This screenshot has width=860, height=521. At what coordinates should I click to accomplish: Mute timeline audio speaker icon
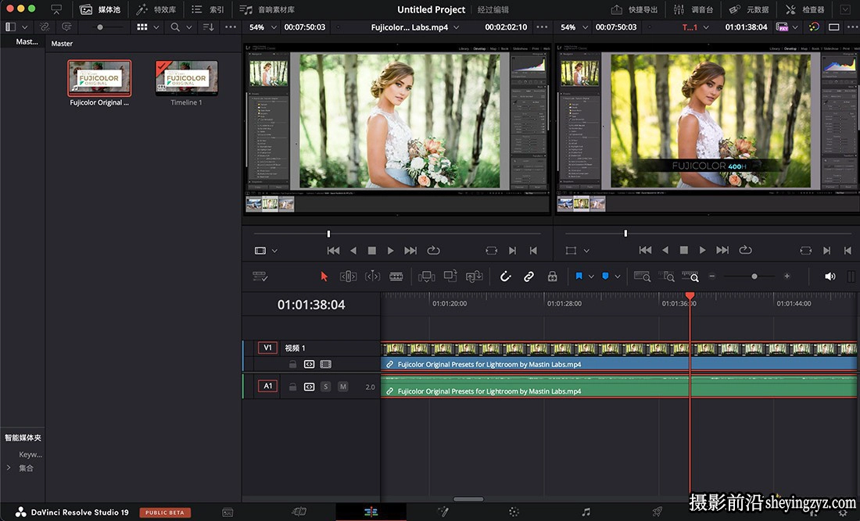(830, 277)
